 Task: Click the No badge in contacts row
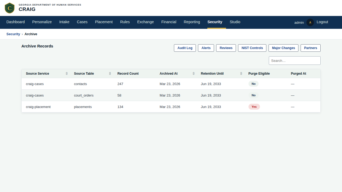(x=254, y=84)
